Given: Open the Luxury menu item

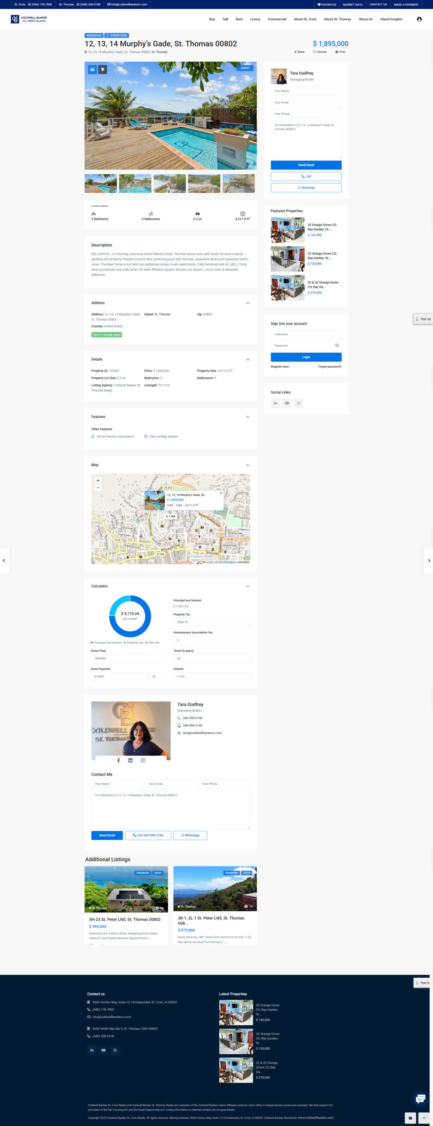Looking at the screenshot, I should click(255, 19).
